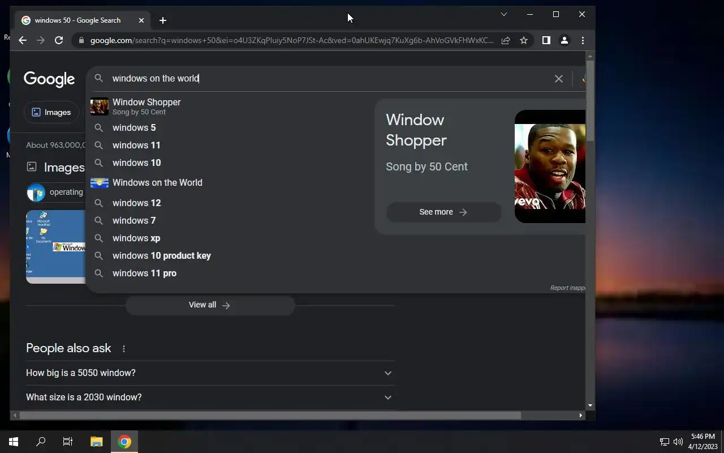Click the 'Report inappropriate predictions' link
Viewport: 724px width, 453px height.
[x=568, y=288]
